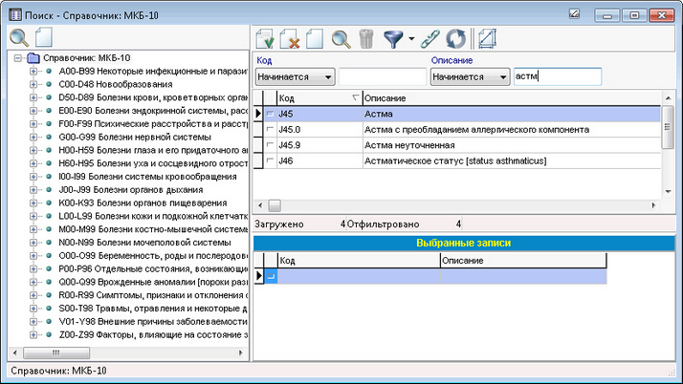This screenshot has width=683, height=384.
Task: Select I00-I99 Болезни системы кровообращения item
Action: pyautogui.click(x=147, y=177)
